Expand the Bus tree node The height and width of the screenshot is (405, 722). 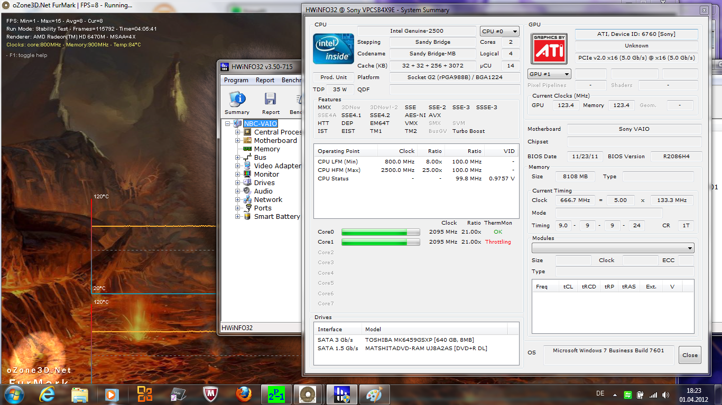coord(238,157)
